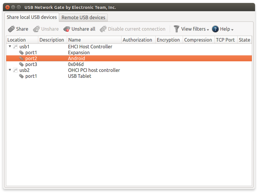This screenshot has height=195, width=258.
Task: Maximize the USB Network Gate window
Action: (x=19, y=7)
